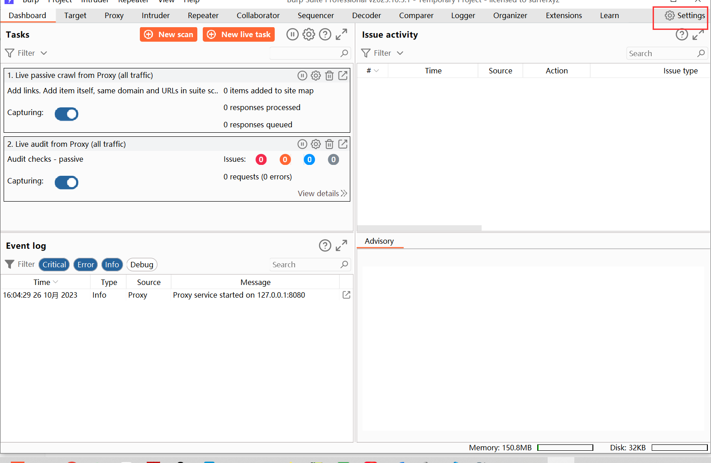Image resolution: width=711 pixels, height=463 pixels.
Task: Delete the Live audit from Proxy task
Action: [329, 144]
